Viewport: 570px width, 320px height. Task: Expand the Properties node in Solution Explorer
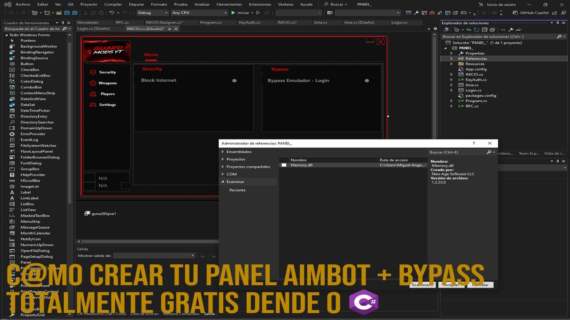[451, 53]
